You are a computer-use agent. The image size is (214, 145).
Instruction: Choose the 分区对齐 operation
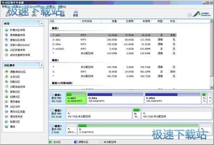click(x=12, y=107)
